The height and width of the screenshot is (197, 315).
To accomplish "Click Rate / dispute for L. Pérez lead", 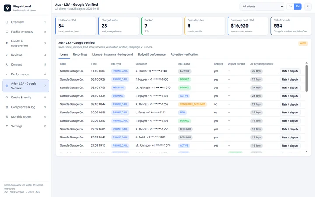I will [290, 113].
